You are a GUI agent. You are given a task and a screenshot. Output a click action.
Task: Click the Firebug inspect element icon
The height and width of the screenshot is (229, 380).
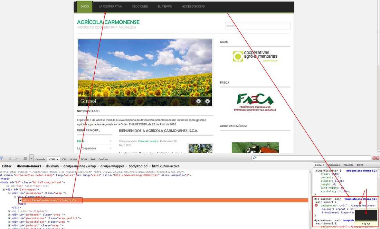[1, 158]
